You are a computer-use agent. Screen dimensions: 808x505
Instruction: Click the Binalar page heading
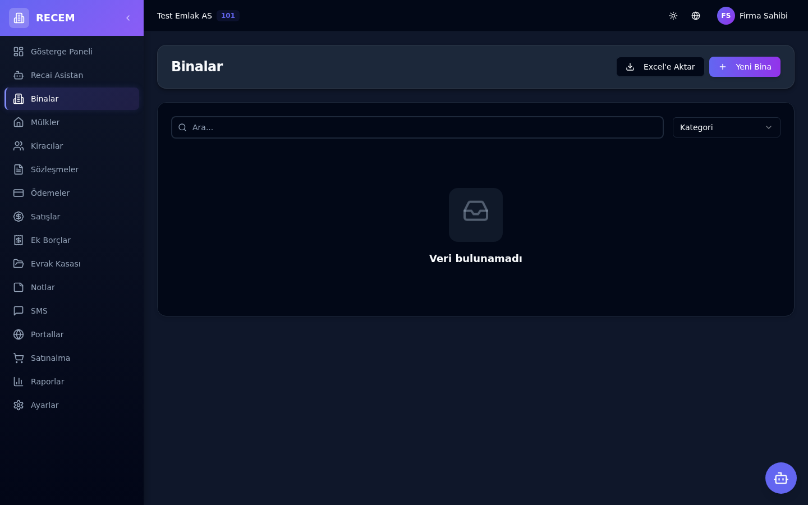tap(197, 66)
